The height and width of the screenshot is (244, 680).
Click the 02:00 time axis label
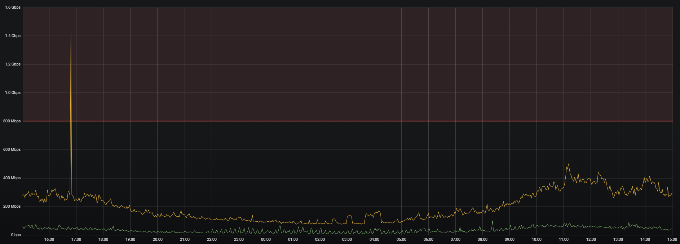(320, 240)
